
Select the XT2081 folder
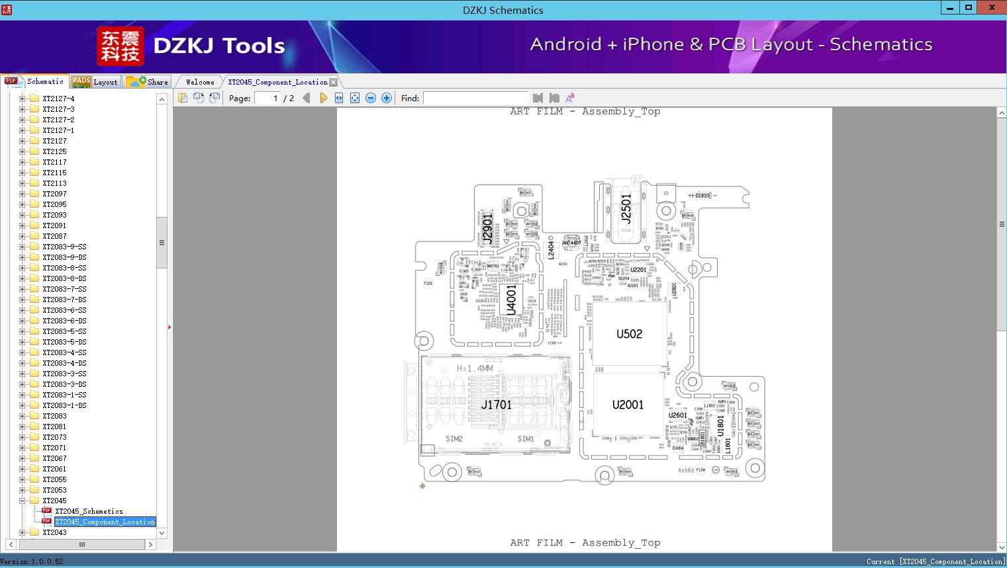(x=54, y=426)
